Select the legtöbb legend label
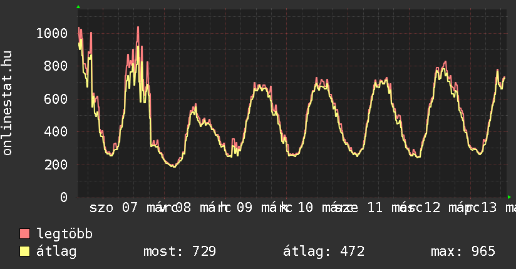 click(x=64, y=234)
